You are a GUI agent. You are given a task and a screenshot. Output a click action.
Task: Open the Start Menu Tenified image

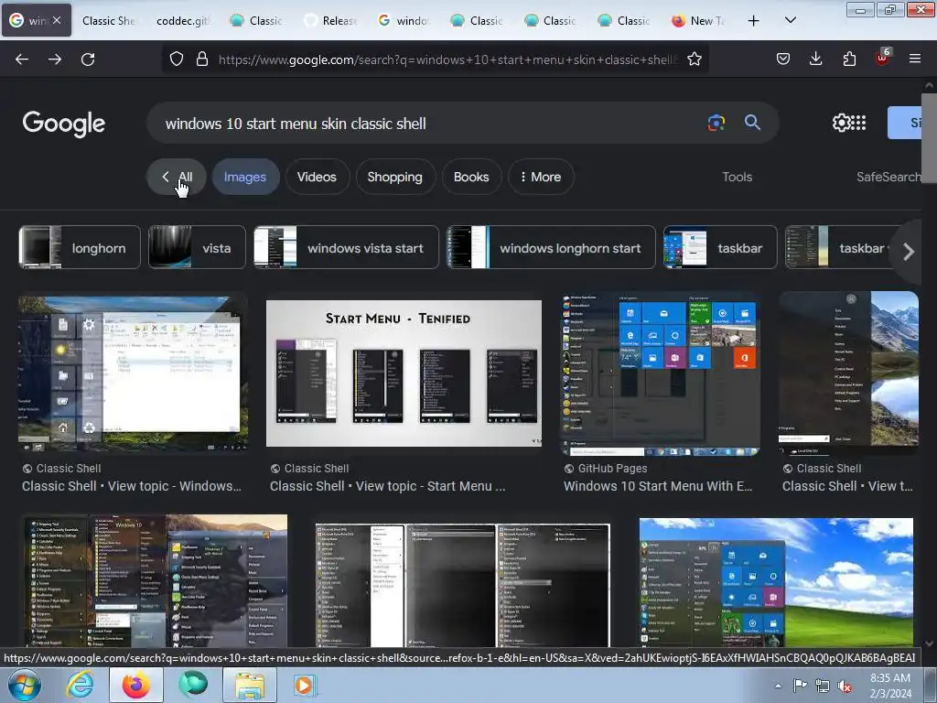pyautogui.click(x=404, y=373)
